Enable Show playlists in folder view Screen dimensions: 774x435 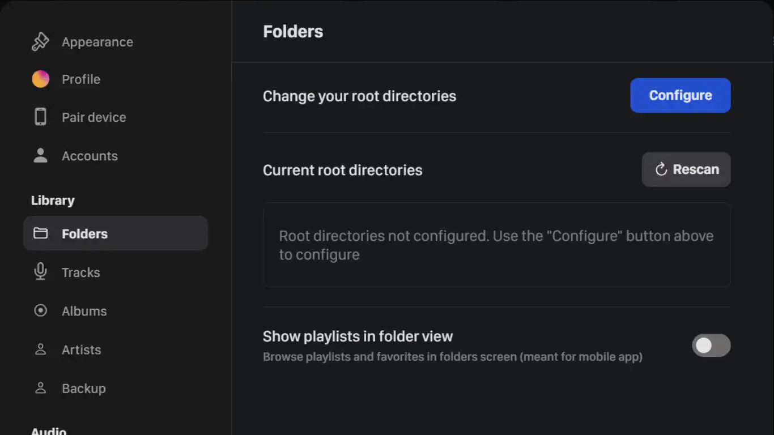point(711,346)
